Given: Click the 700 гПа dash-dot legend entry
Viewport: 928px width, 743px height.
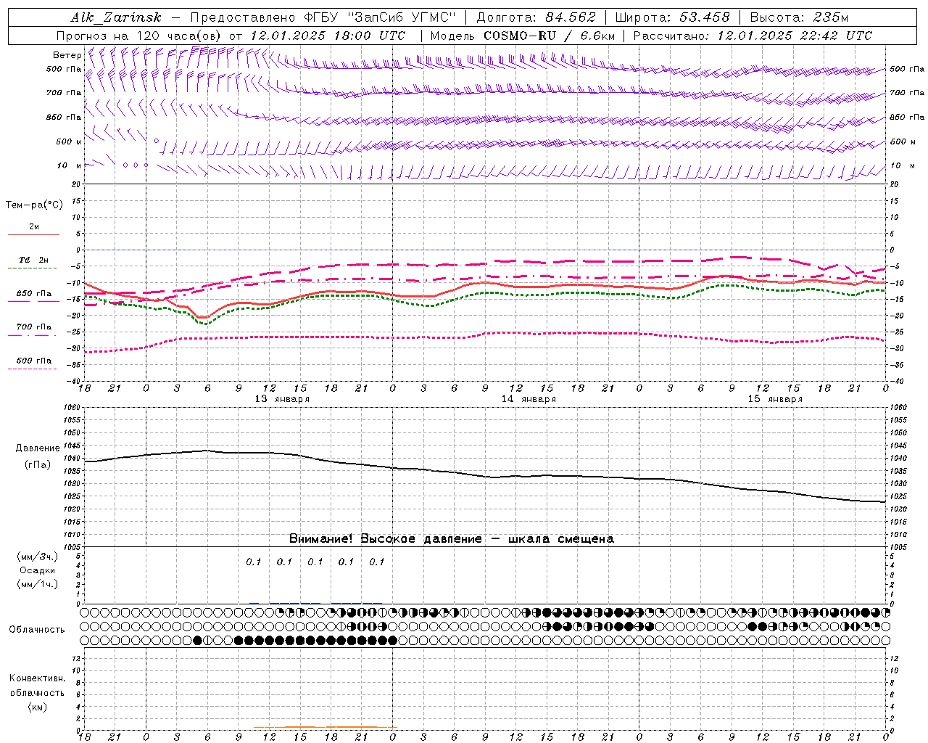Looking at the screenshot, I should coord(33,329).
